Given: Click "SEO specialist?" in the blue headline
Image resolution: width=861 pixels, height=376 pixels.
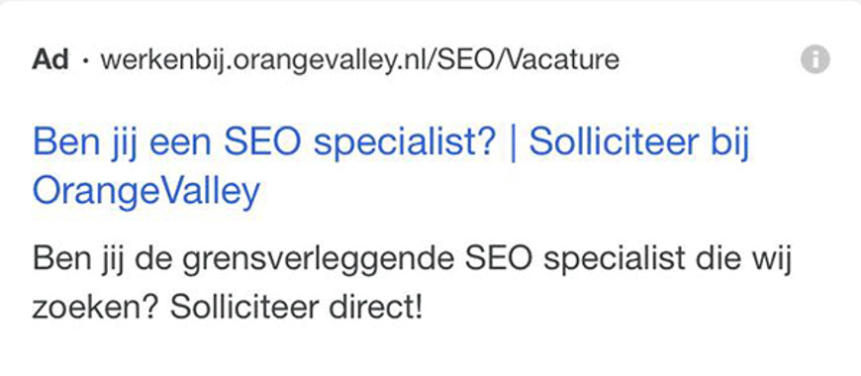Looking at the screenshot, I should (359, 143).
